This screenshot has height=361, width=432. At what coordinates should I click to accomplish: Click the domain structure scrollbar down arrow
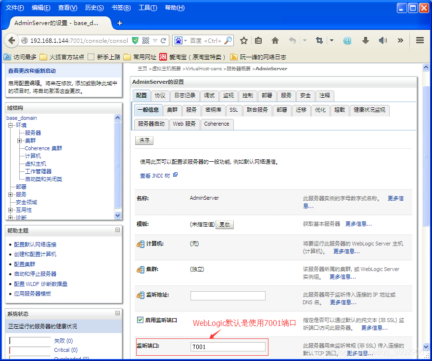tap(118, 216)
